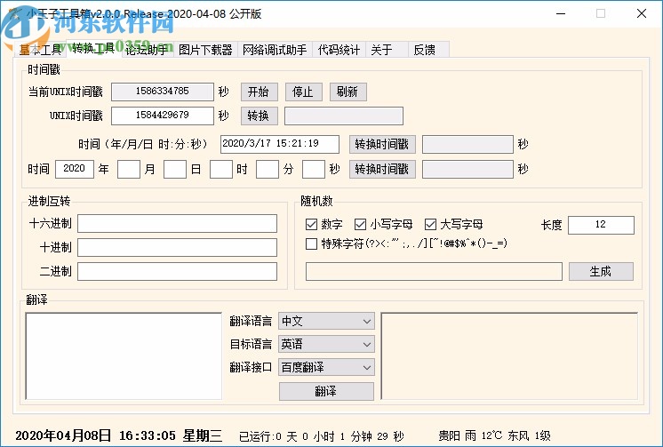663x447 pixels.
Task: Open the 翻译接口 dropdown (百度翻译)
Action: [326, 367]
